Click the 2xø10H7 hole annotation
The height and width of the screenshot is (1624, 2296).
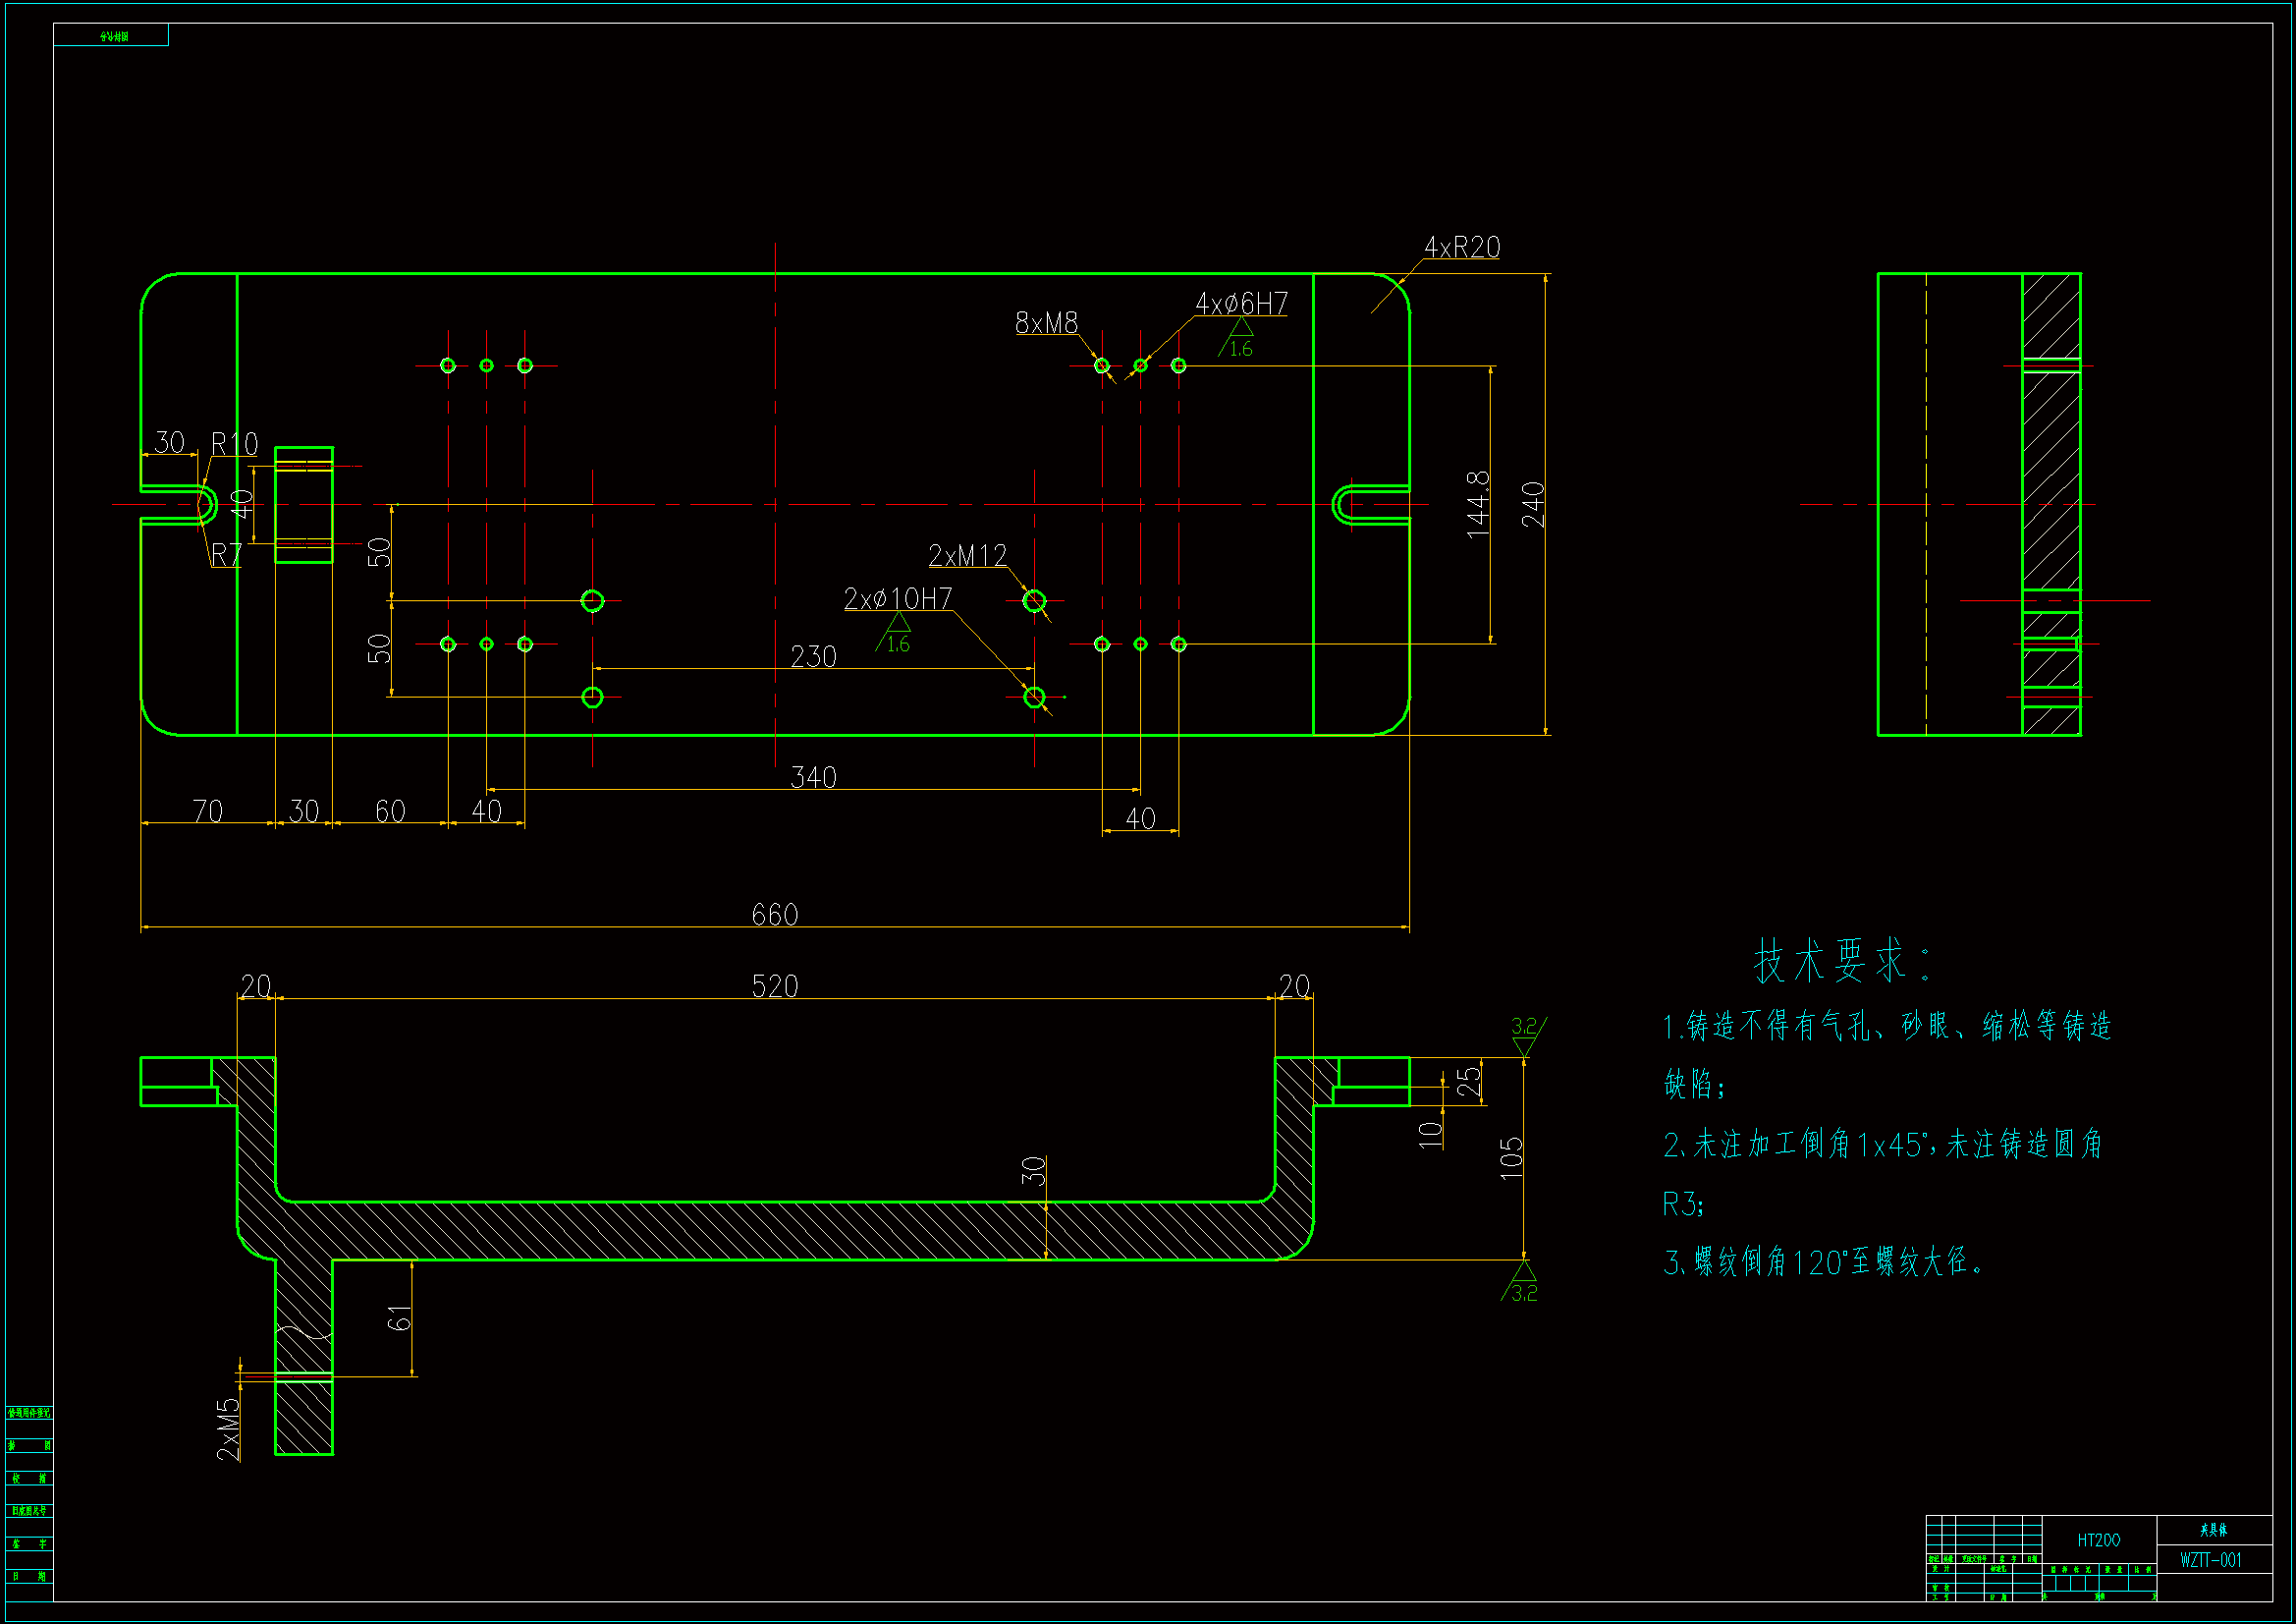[x=897, y=599]
